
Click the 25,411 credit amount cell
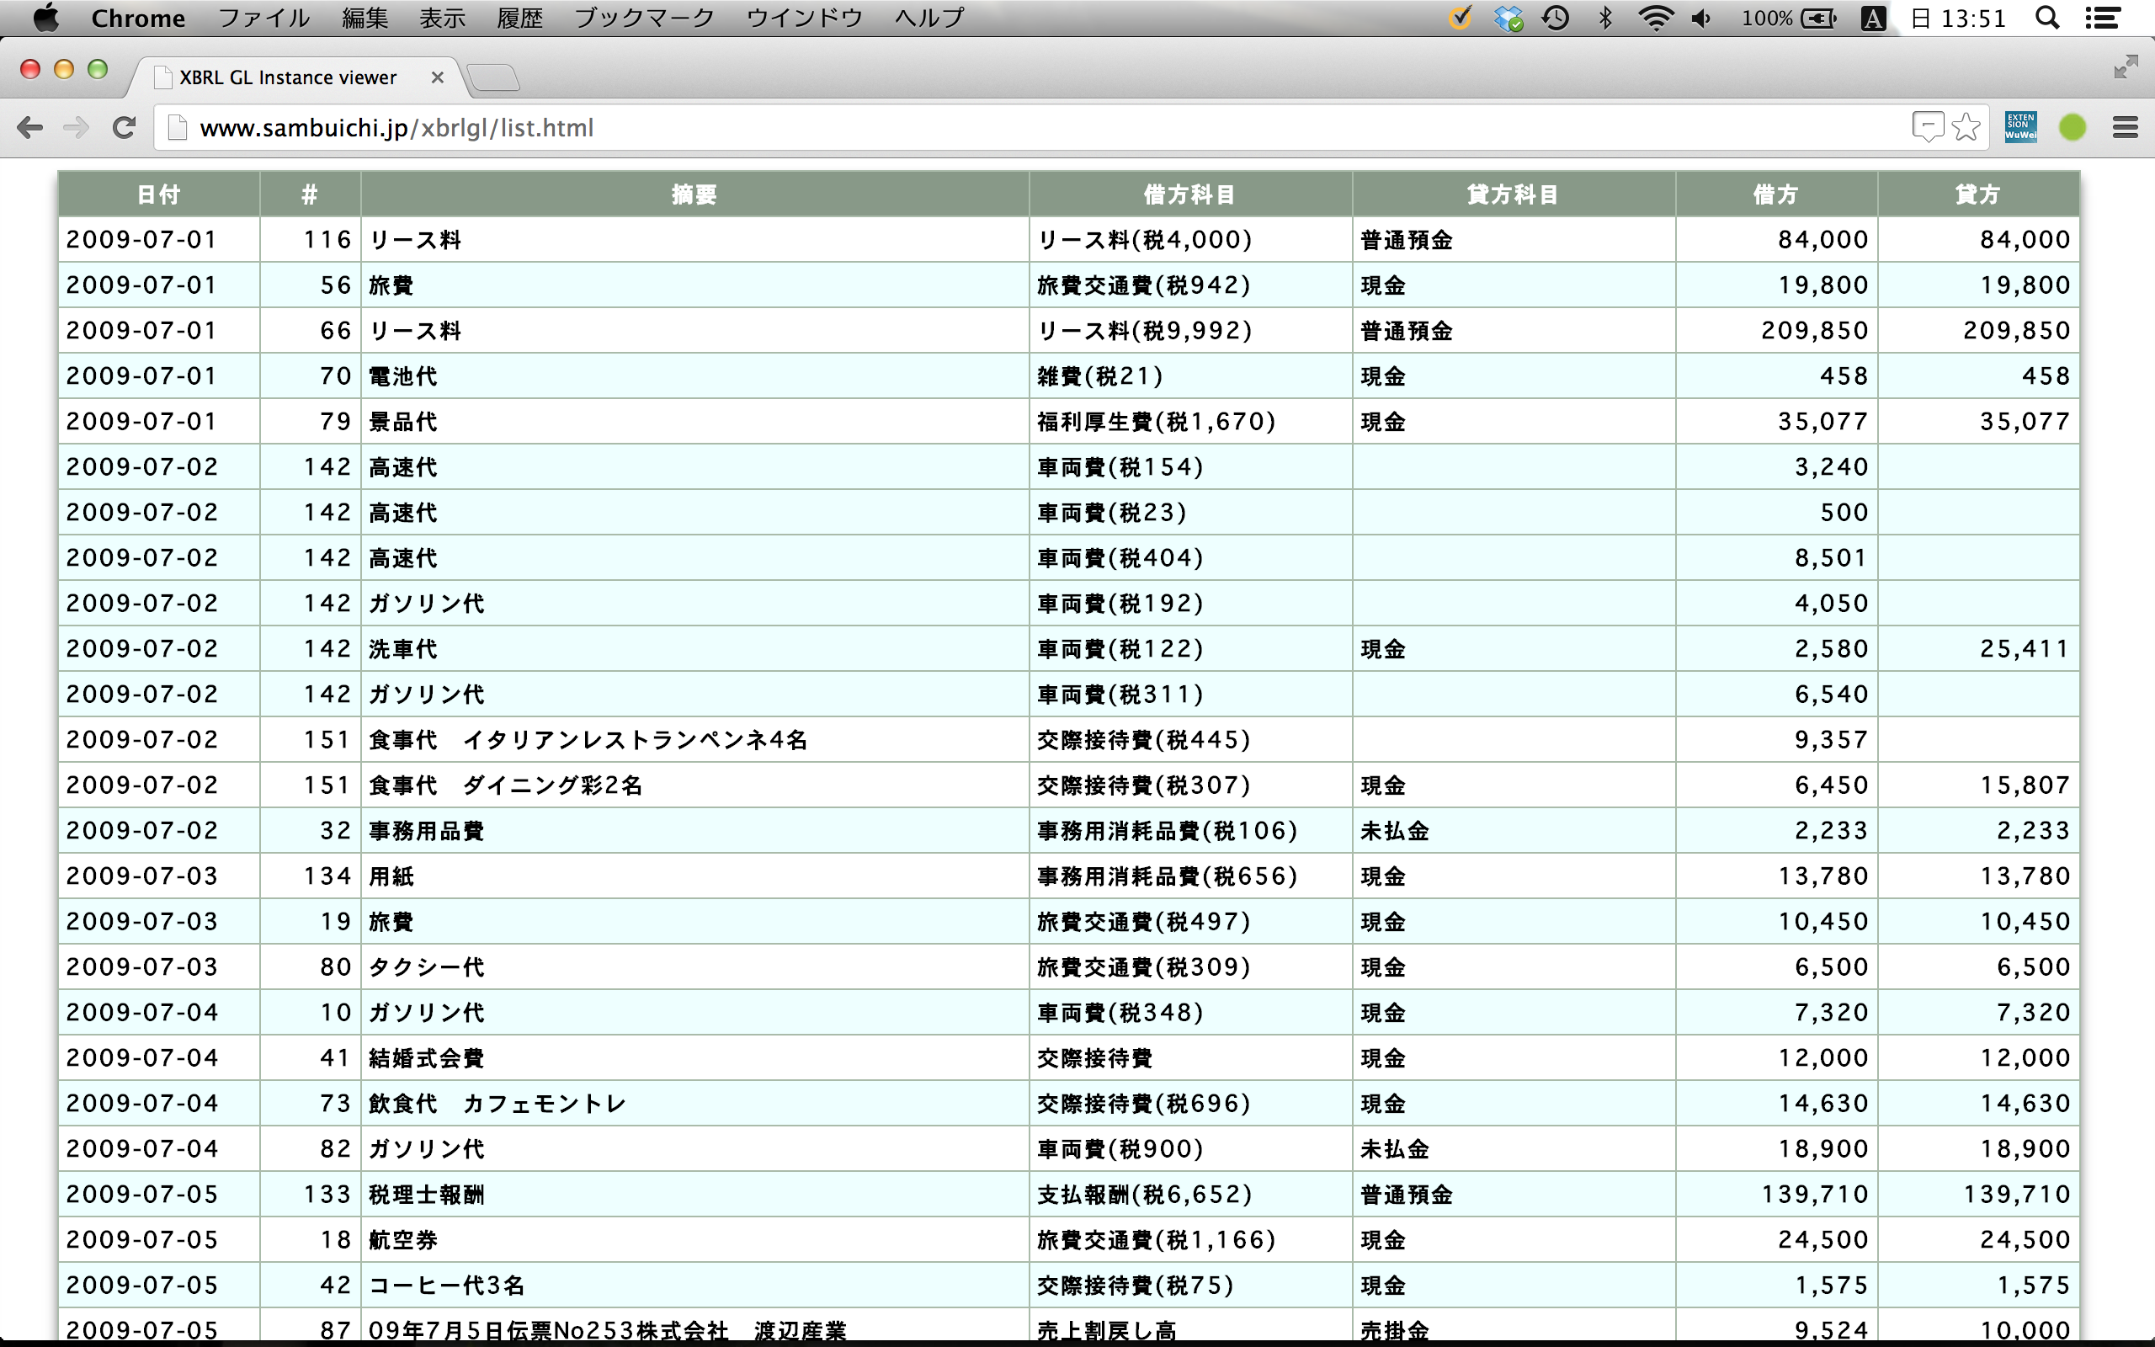pyautogui.click(x=1979, y=648)
